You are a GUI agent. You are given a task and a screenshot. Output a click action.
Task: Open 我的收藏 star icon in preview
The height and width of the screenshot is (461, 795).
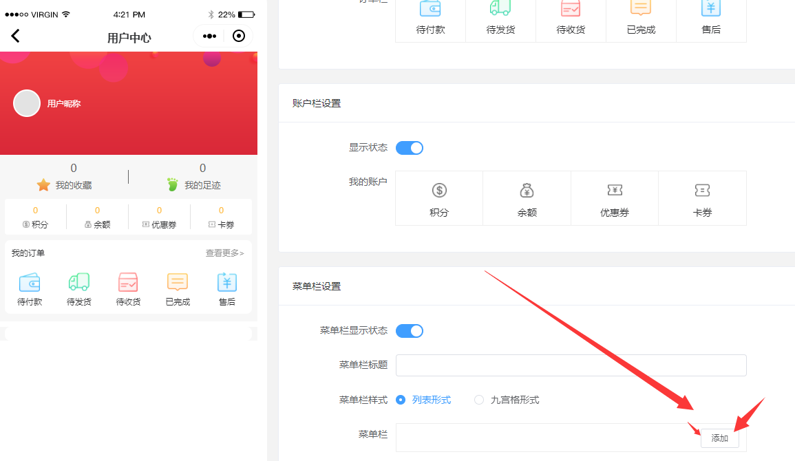click(43, 185)
